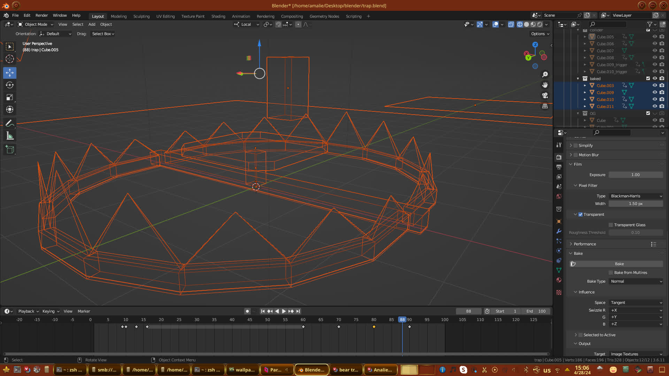
Task: Click the Exposure value slider
Action: [x=635, y=175]
